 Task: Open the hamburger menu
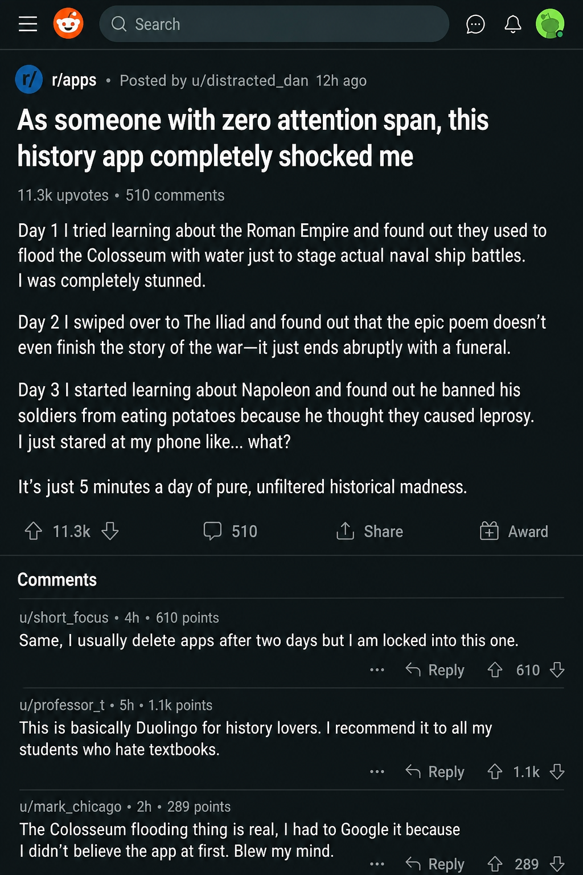point(28,24)
